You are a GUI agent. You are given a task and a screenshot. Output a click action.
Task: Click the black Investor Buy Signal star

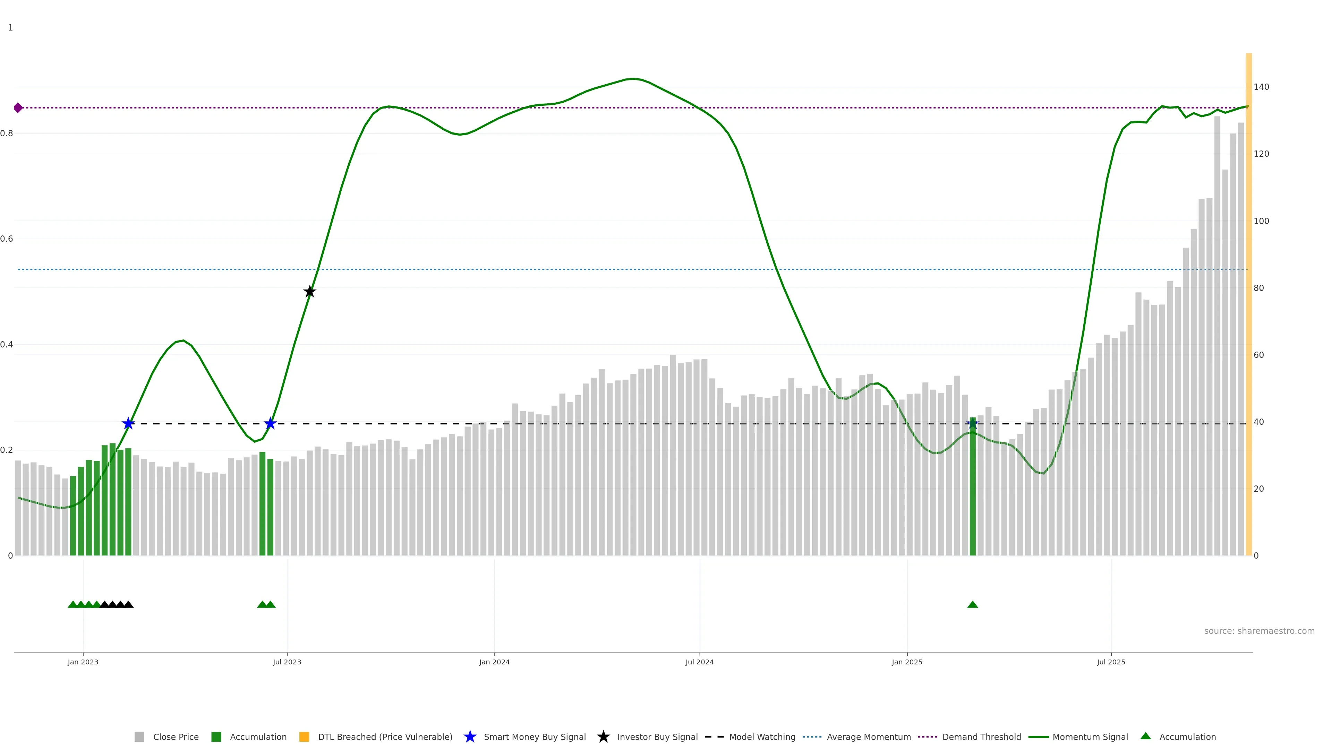[x=309, y=292]
